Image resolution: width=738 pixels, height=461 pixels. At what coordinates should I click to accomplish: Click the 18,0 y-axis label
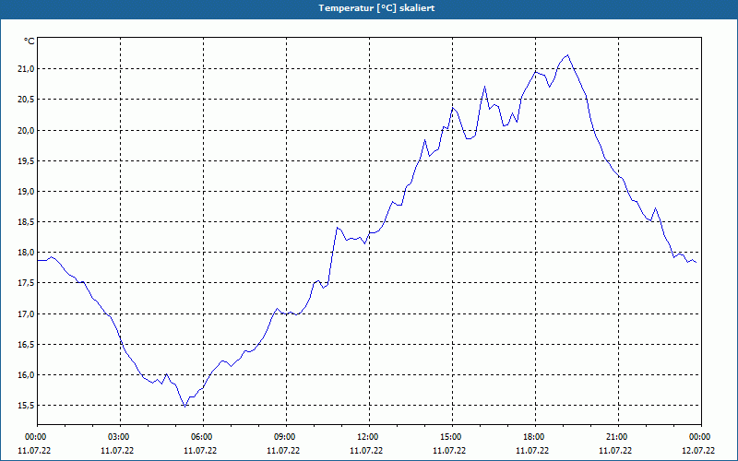click(27, 252)
